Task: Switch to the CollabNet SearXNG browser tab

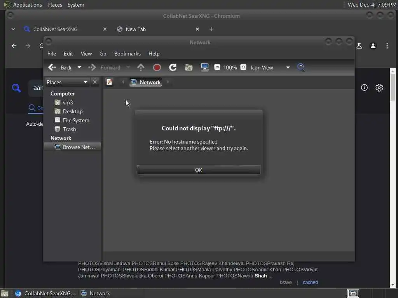Action: click(56, 29)
